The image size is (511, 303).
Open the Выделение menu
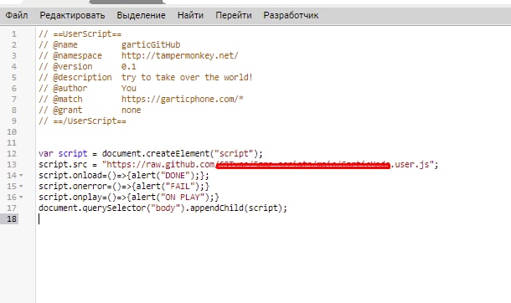[141, 15]
